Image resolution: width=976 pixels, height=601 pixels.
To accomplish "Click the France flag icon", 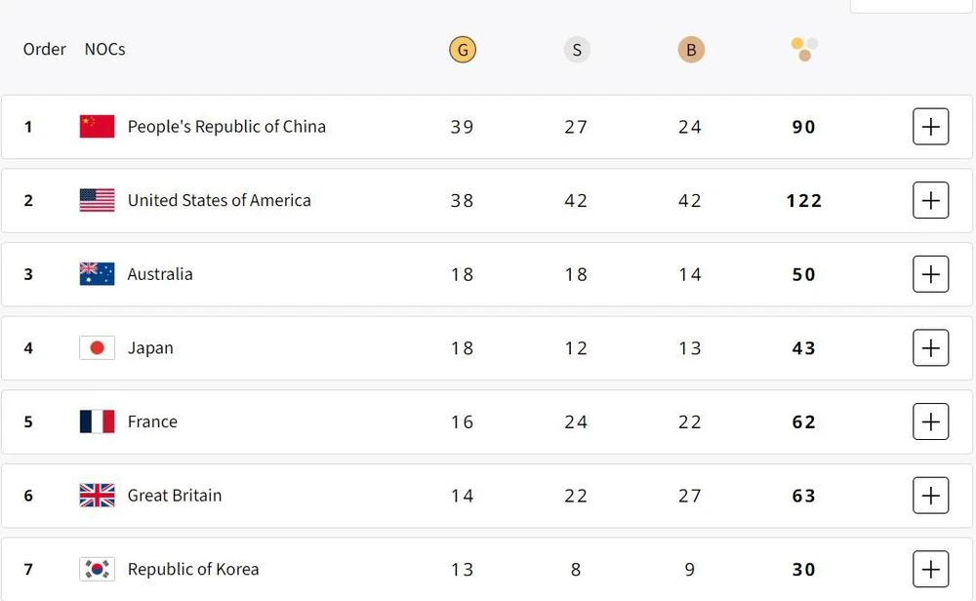I will pyautogui.click(x=97, y=421).
